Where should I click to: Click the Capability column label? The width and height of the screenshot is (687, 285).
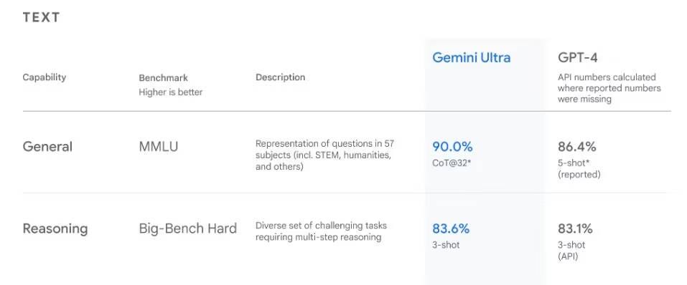(x=45, y=77)
